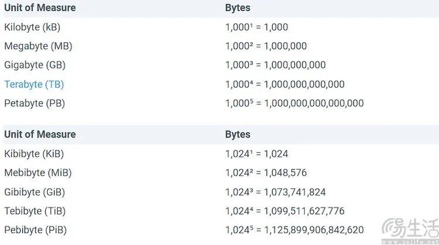Select the Kilobyte (kB) row label
Screen dimensions: 439x245
[x=32, y=27]
